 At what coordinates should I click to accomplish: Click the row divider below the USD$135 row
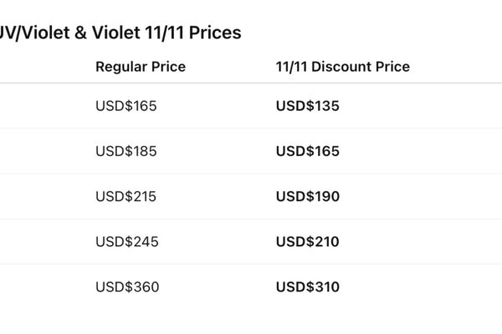[x=251, y=129]
